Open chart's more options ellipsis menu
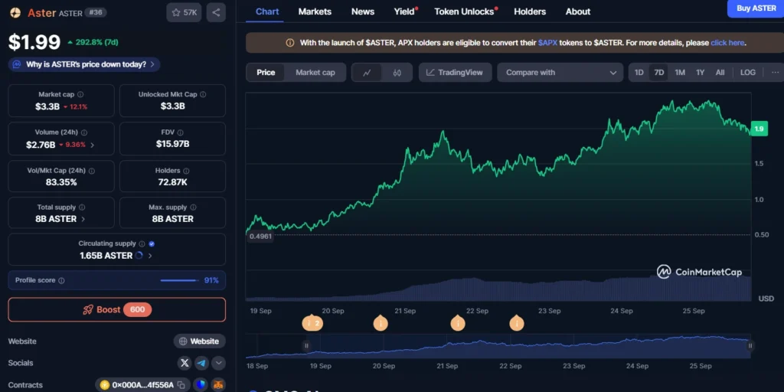Image resolution: width=784 pixels, height=392 pixels. pyautogui.click(x=774, y=73)
